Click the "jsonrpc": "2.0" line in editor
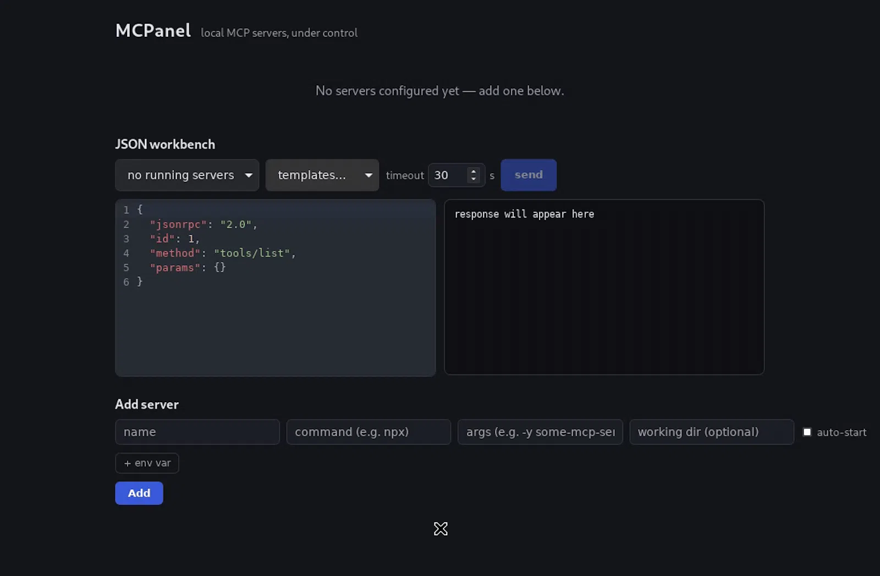This screenshot has height=576, width=880. [204, 224]
